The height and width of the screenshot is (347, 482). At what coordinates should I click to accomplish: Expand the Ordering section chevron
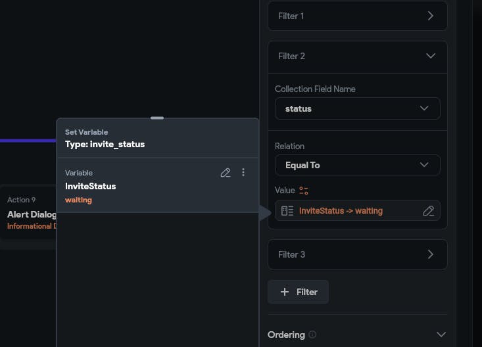[x=441, y=335]
